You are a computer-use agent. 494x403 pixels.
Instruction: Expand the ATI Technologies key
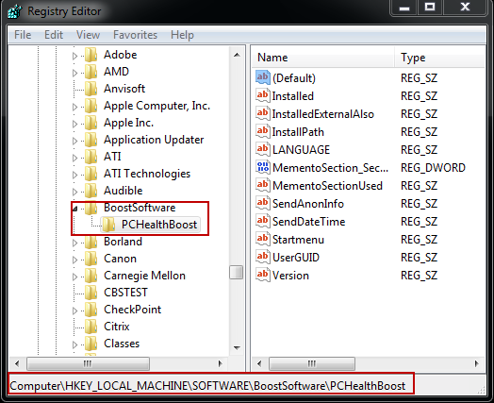pyautogui.click(x=74, y=175)
